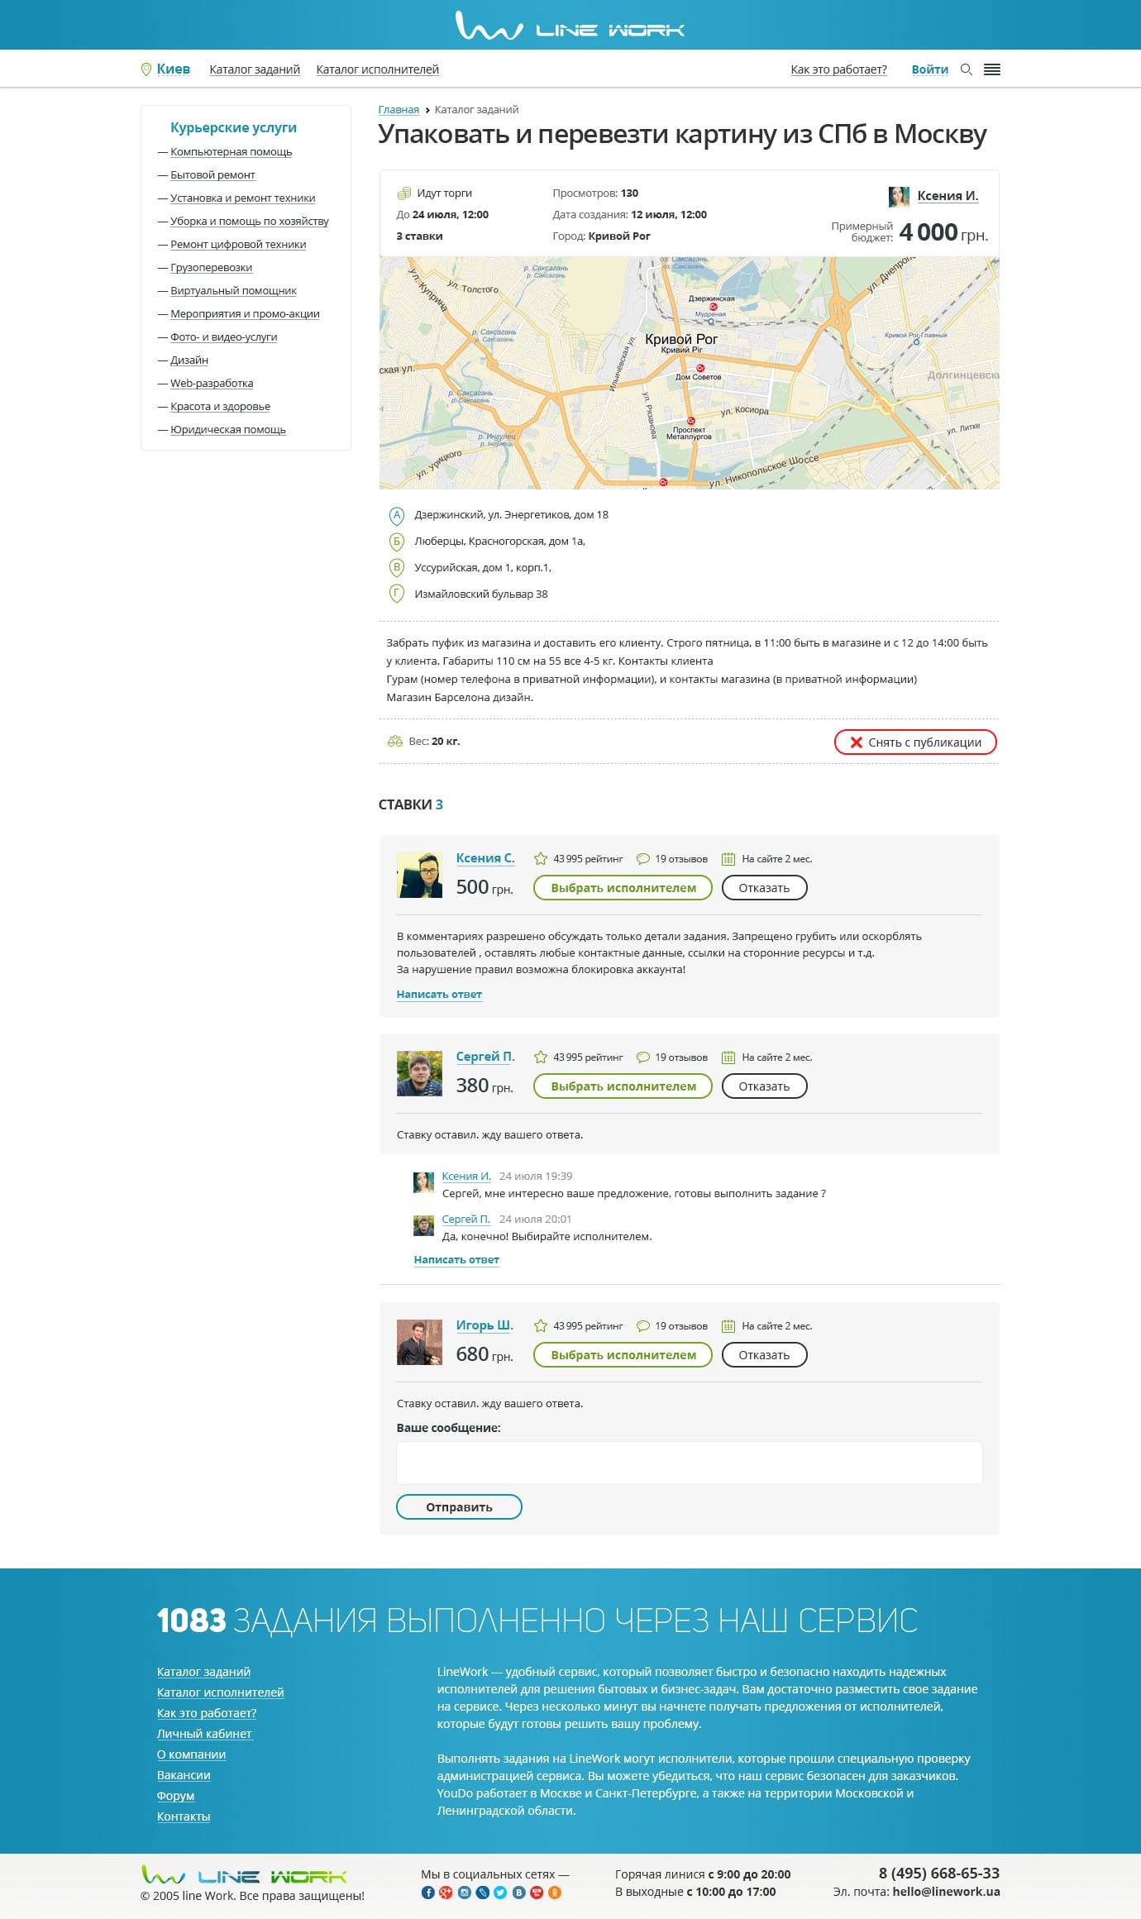Viewport: 1141px width, 1919px height.
Task: Decline Игорь Ш.'s bid with Отказать
Action: pyautogui.click(x=764, y=1355)
